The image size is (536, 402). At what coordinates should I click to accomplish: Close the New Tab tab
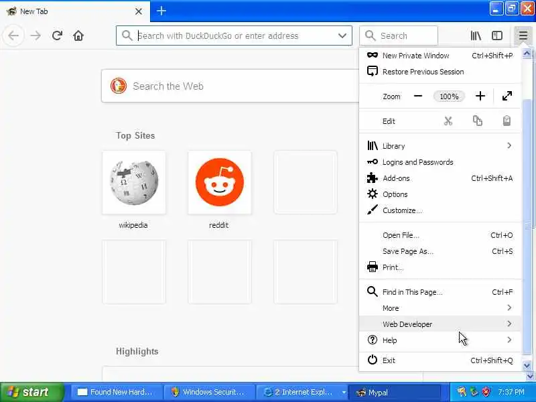pos(139,11)
